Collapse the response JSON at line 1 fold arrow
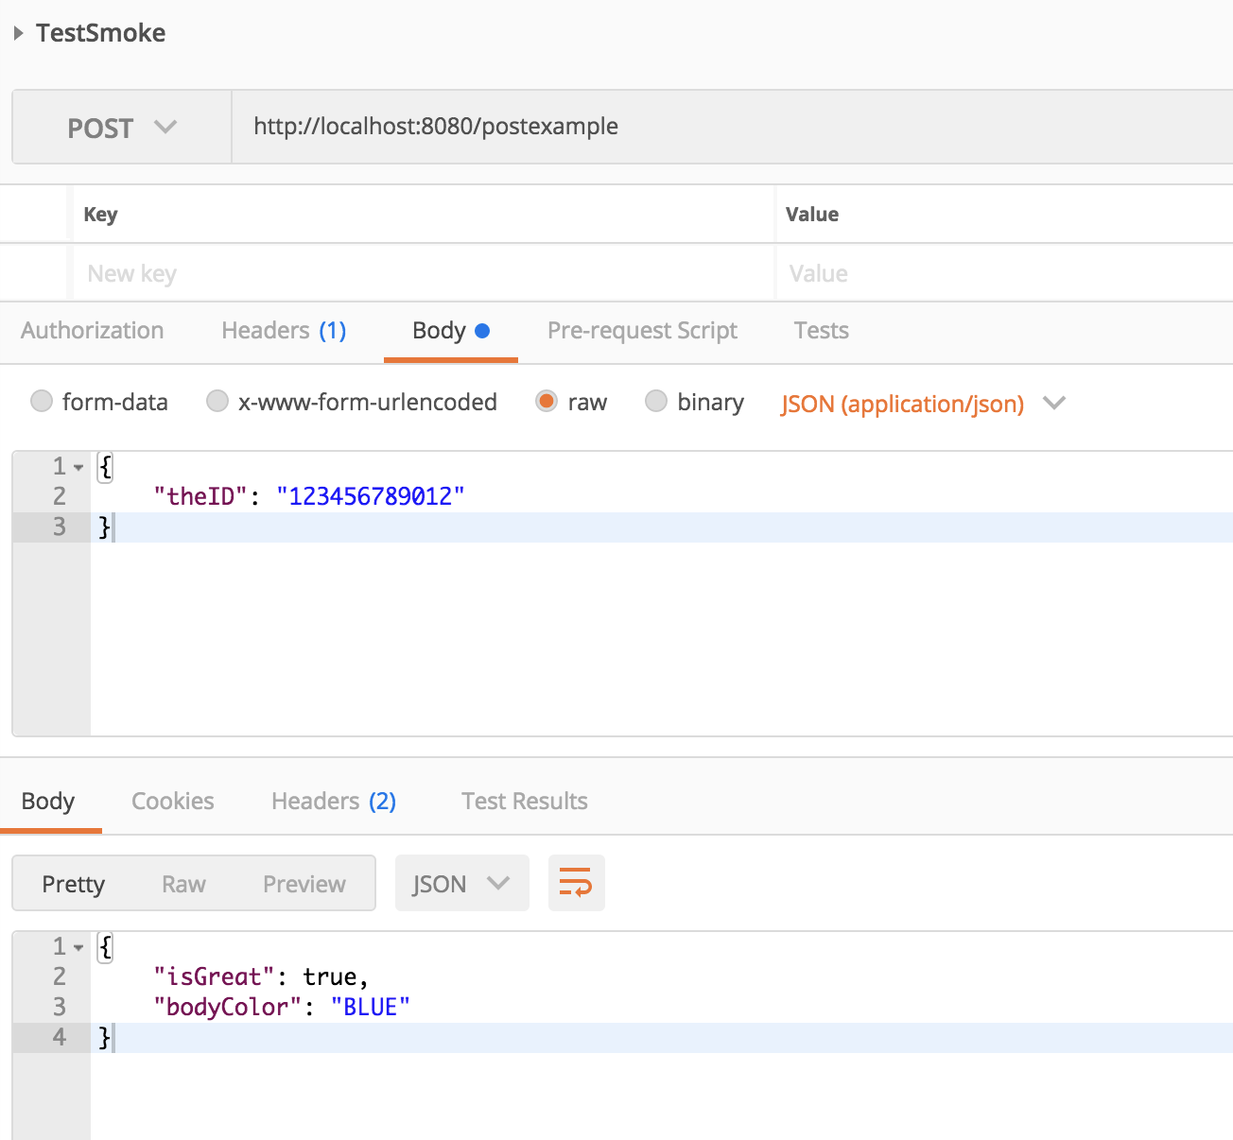 (x=78, y=947)
